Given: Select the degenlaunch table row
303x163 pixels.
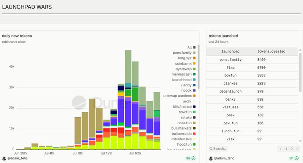Looking at the screenshot, I should coord(252,91).
